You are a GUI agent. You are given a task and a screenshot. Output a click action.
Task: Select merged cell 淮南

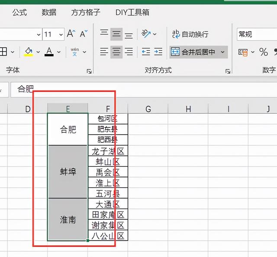68,219
